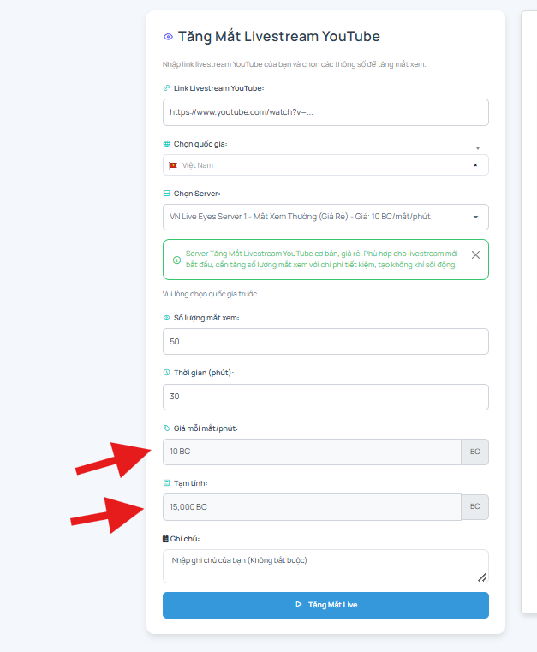Click the calculator icon beside Tạm tính
This screenshot has width=537, height=652.
click(x=167, y=482)
